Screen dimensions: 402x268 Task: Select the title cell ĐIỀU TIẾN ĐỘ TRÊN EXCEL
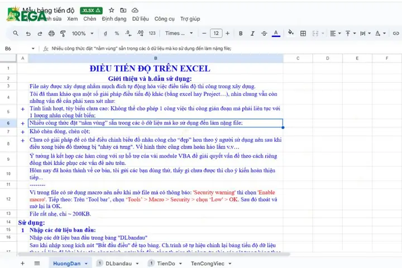[150, 69]
